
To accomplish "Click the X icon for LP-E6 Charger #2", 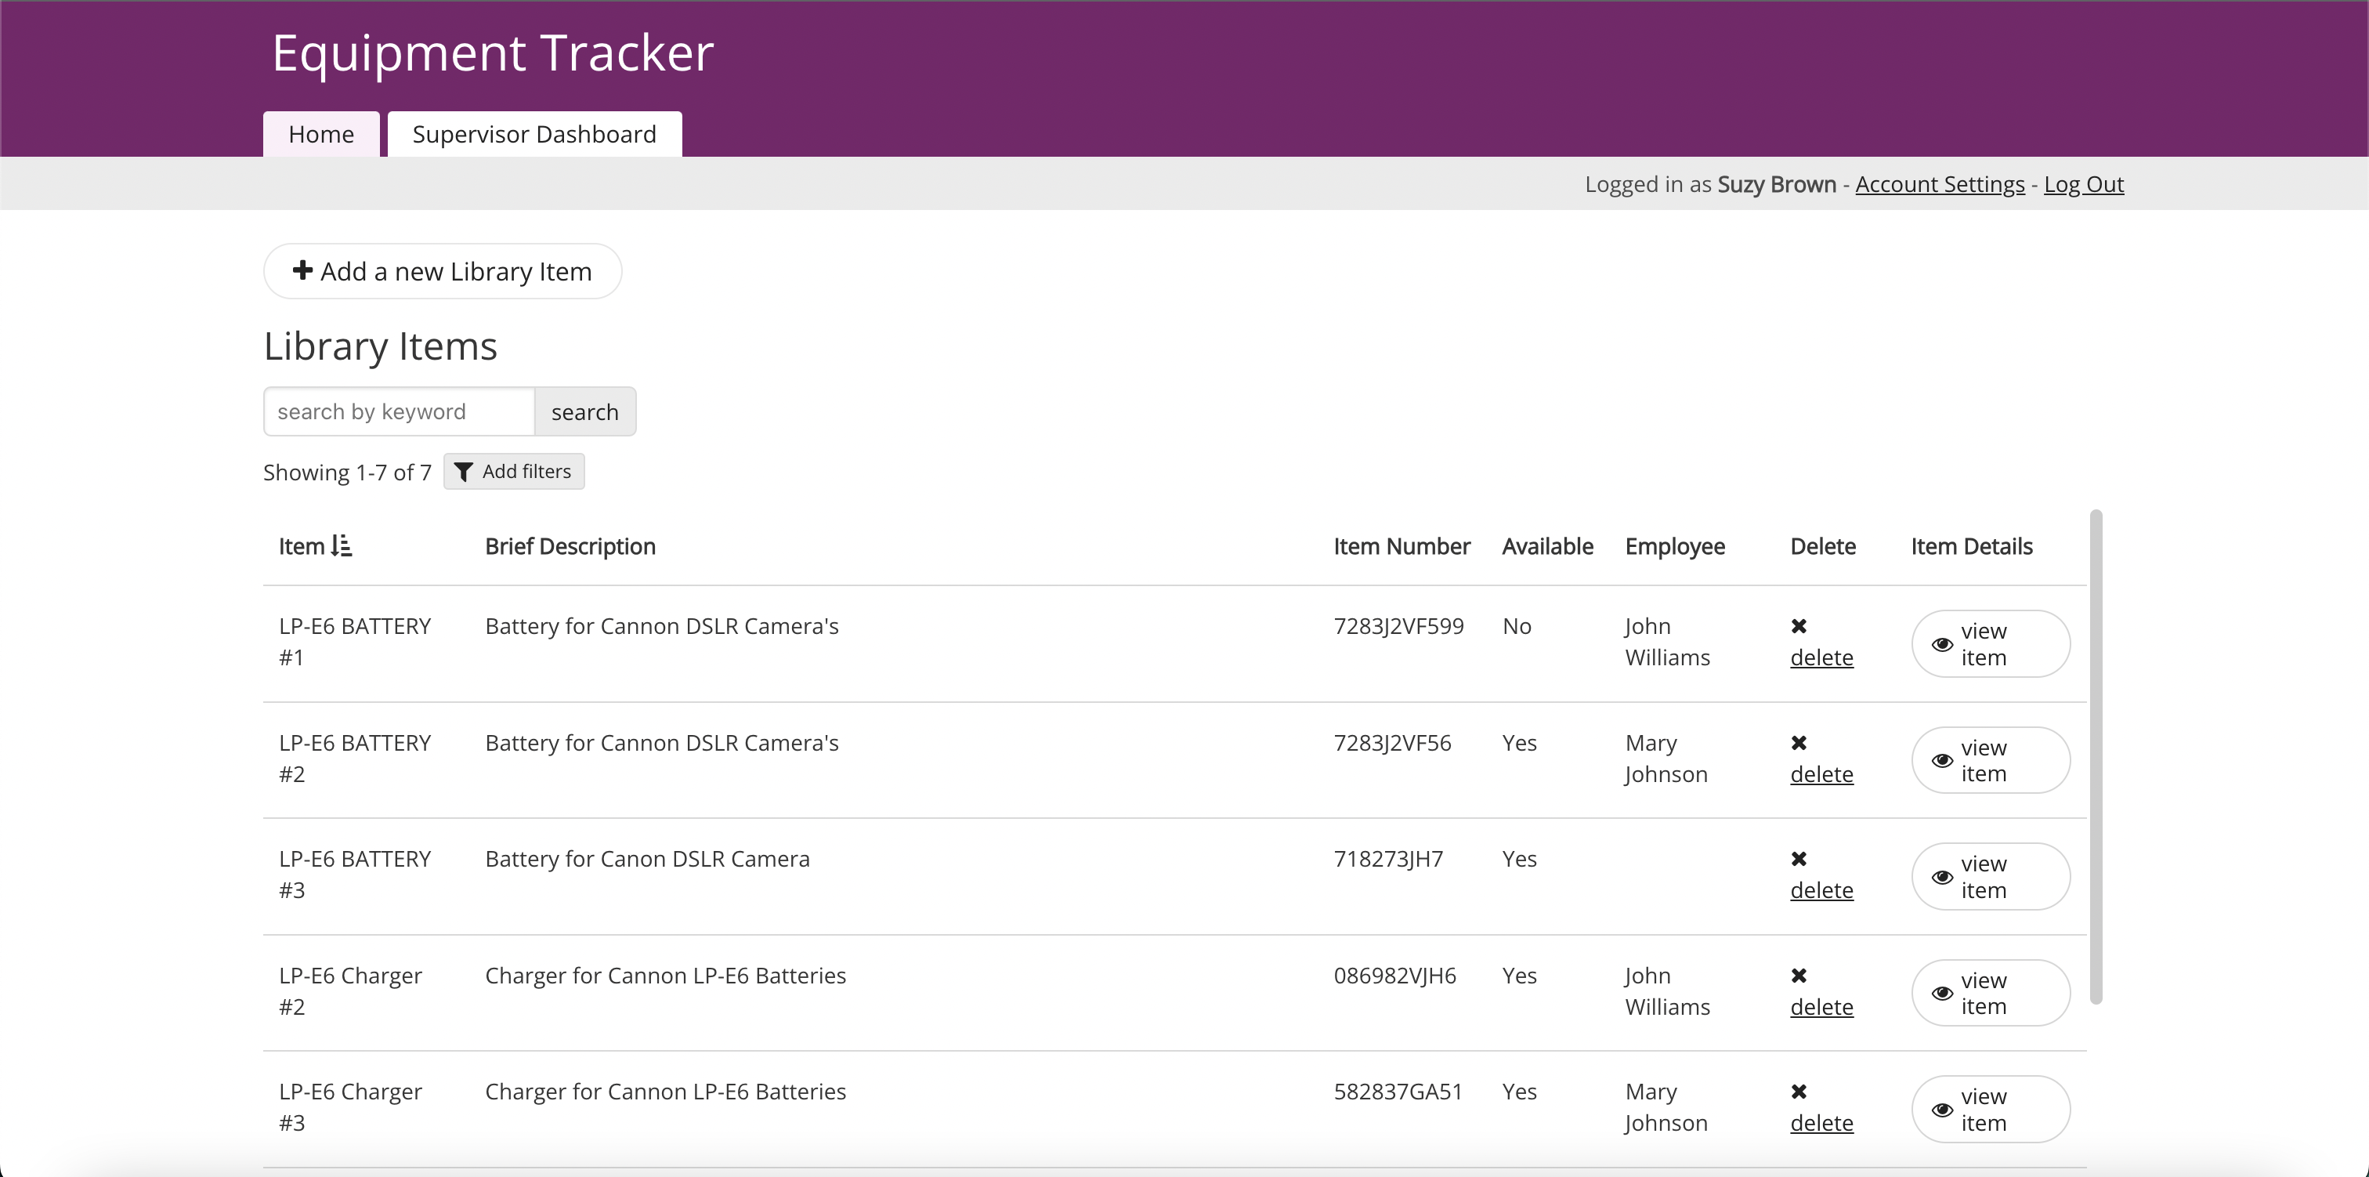I will (1799, 976).
